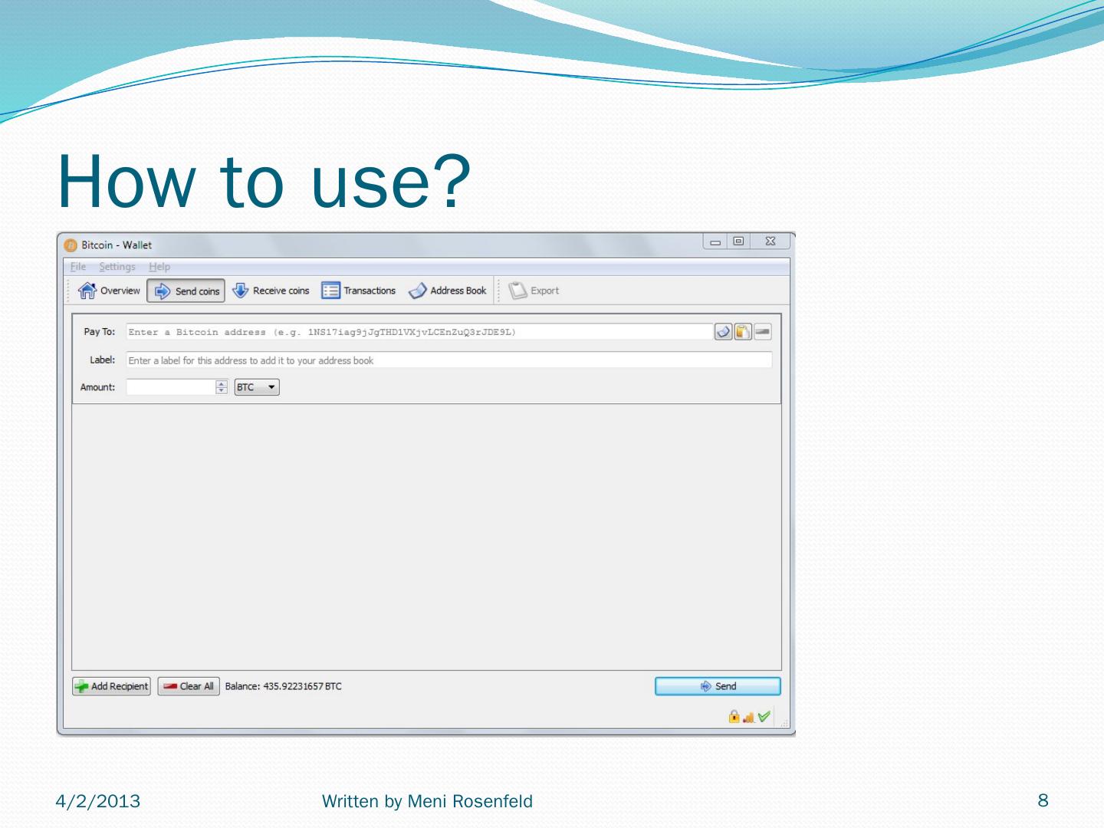1104x828 pixels.
Task: Select the Balance: 435.92231657 BTC text
Action: click(x=284, y=686)
